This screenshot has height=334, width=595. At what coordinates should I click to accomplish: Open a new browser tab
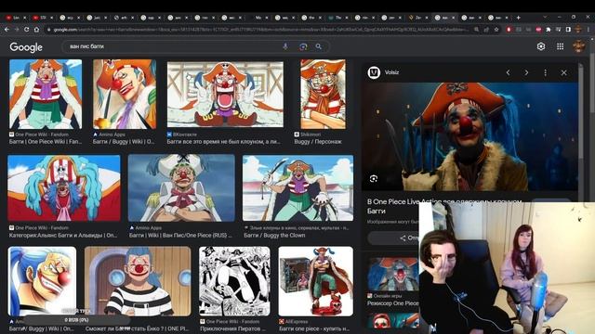coord(518,18)
